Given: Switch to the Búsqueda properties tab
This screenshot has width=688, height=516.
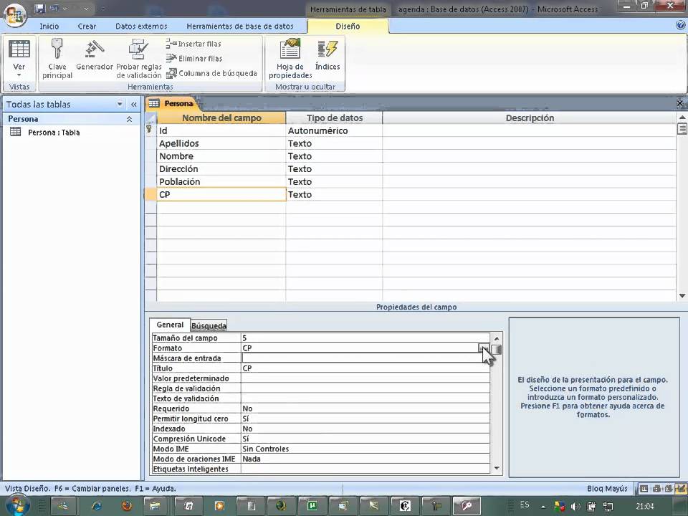Looking at the screenshot, I should pyautogui.click(x=209, y=325).
